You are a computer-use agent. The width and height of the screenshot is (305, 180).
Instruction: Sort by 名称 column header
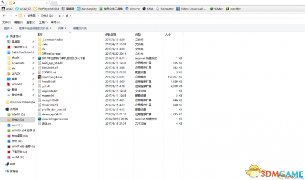(x=40, y=34)
